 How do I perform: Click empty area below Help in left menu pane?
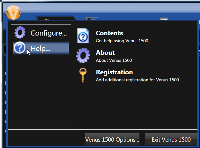pos(41,90)
